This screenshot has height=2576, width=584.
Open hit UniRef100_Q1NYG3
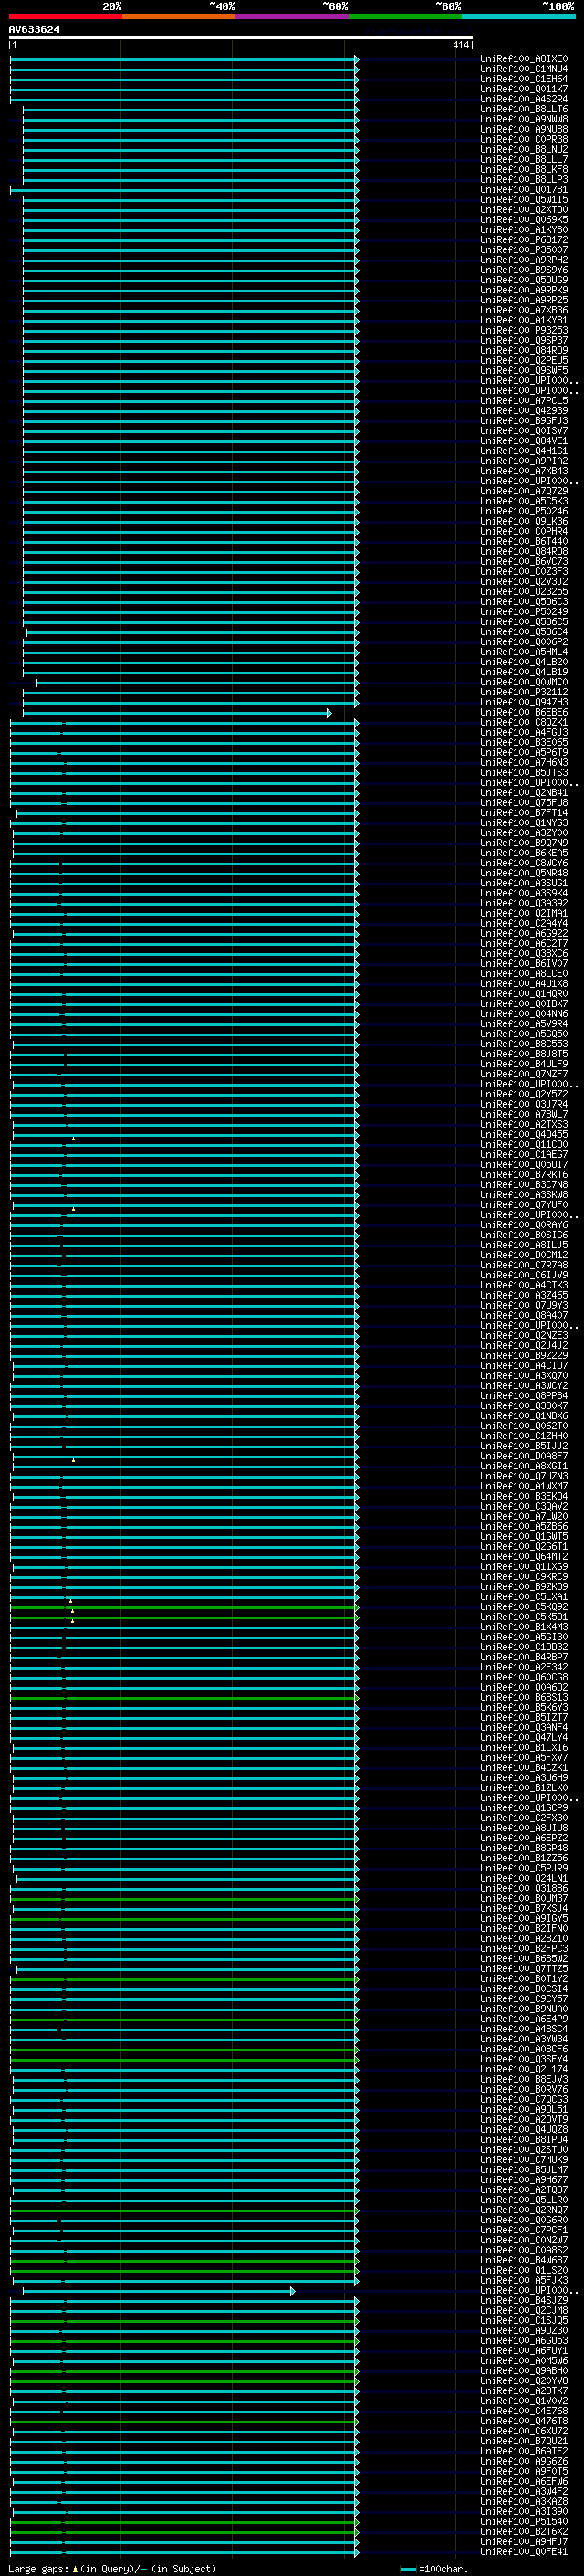[x=523, y=823]
